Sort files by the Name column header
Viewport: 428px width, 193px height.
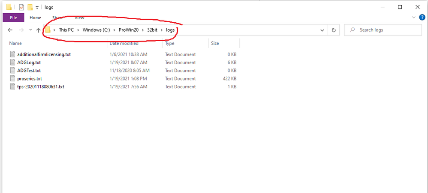[15, 43]
